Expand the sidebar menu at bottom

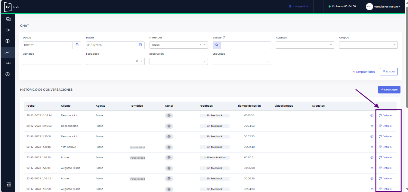(x=9, y=185)
